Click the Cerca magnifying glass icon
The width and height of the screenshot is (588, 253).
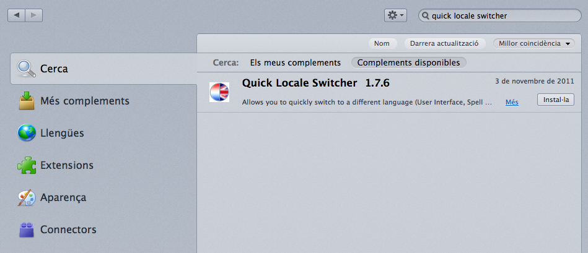tap(26, 69)
